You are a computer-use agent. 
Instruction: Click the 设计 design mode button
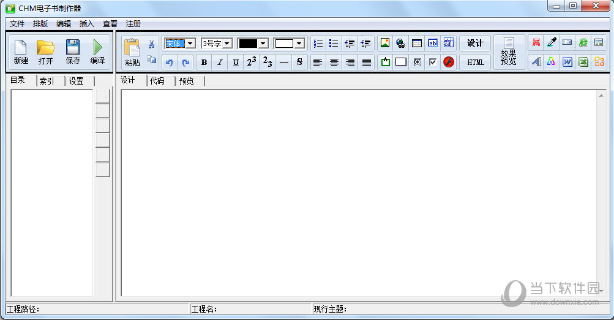475,43
